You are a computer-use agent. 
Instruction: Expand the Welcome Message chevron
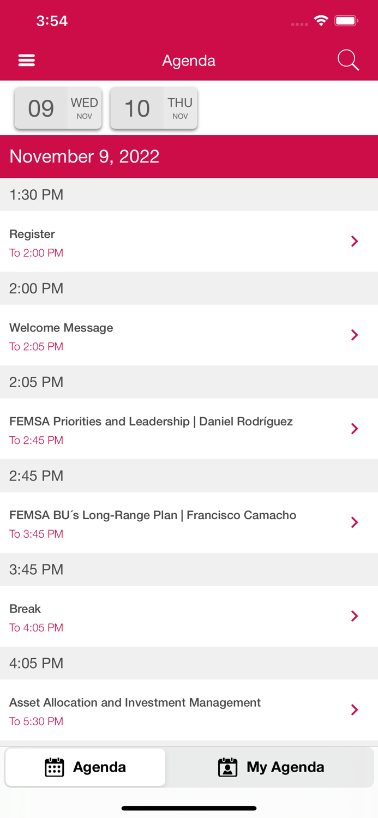(x=355, y=335)
